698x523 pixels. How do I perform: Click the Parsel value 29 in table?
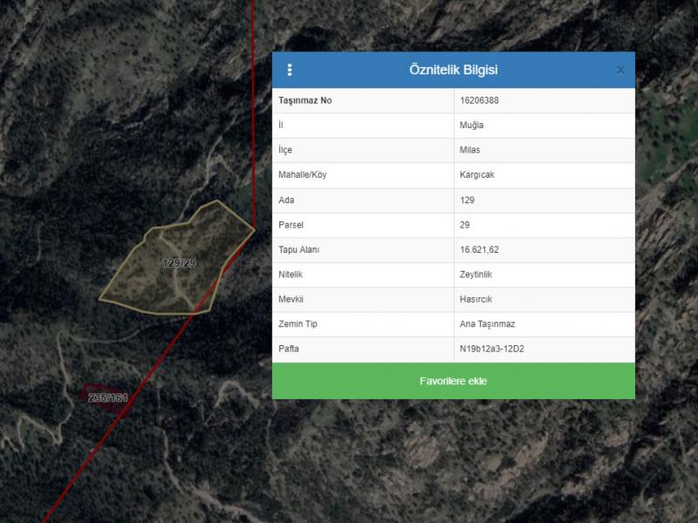(x=464, y=225)
